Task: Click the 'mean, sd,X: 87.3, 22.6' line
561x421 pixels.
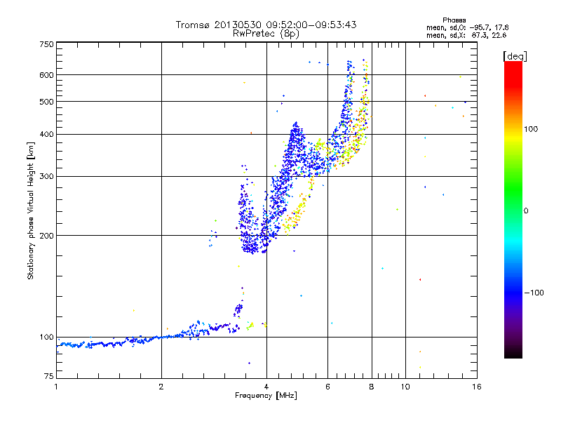Action: pyautogui.click(x=466, y=35)
